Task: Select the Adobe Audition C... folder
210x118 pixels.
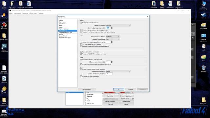Action: [x=4, y=102]
